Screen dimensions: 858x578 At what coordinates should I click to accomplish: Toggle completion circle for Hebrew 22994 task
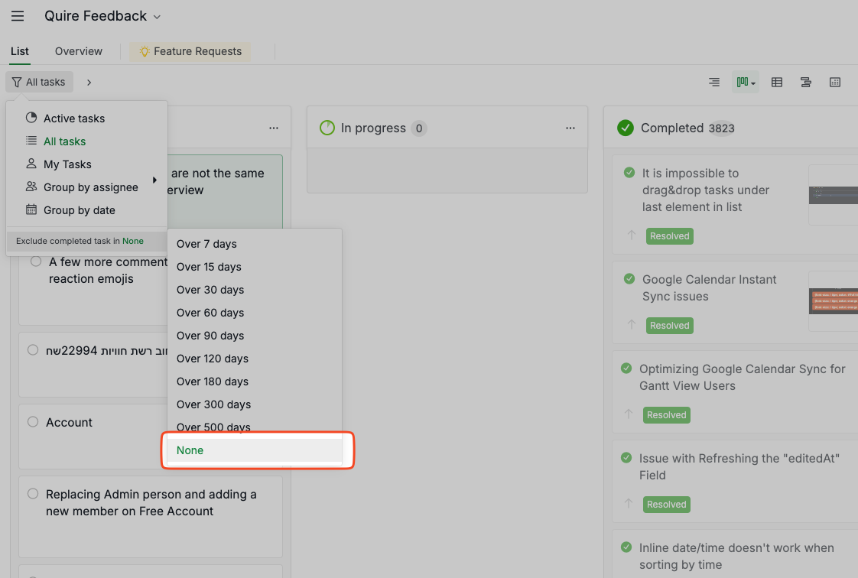click(33, 350)
